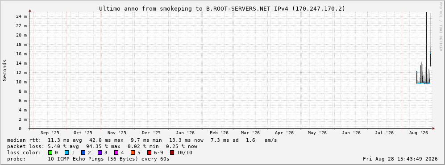Screen dimensions: 445x165
Task: Click the Sep '25 x-axis label
Action: 50,133
